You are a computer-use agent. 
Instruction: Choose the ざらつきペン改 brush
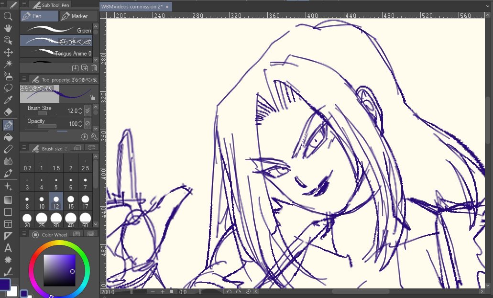click(x=56, y=41)
